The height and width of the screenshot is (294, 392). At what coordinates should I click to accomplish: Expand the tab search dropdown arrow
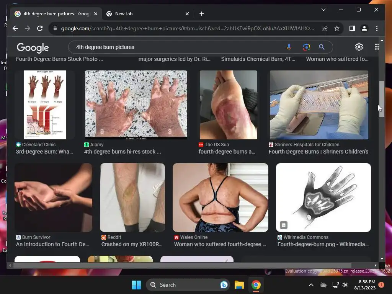pos(323,10)
